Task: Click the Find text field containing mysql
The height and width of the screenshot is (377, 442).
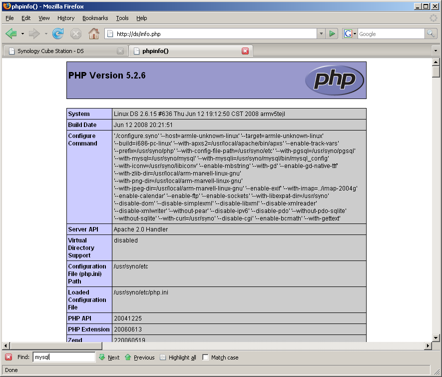Action: [x=64, y=357]
